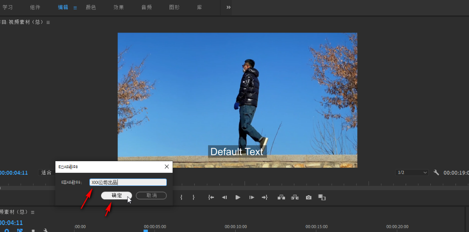Click the text field containing XXX公司出品
The width and height of the screenshot is (469, 232).
128,183
